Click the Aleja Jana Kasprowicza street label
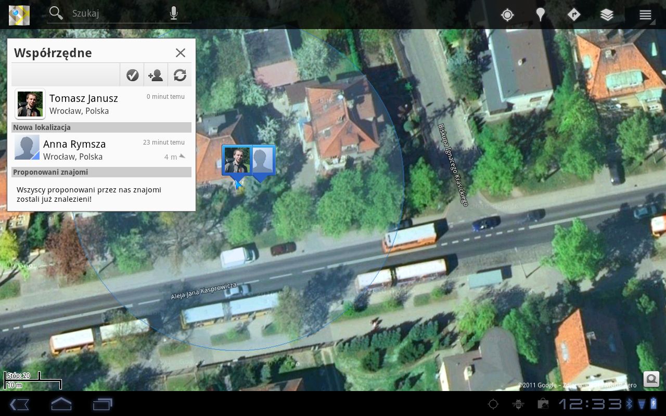The width and height of the screenshot is (666, 416). tap(204, 291)
